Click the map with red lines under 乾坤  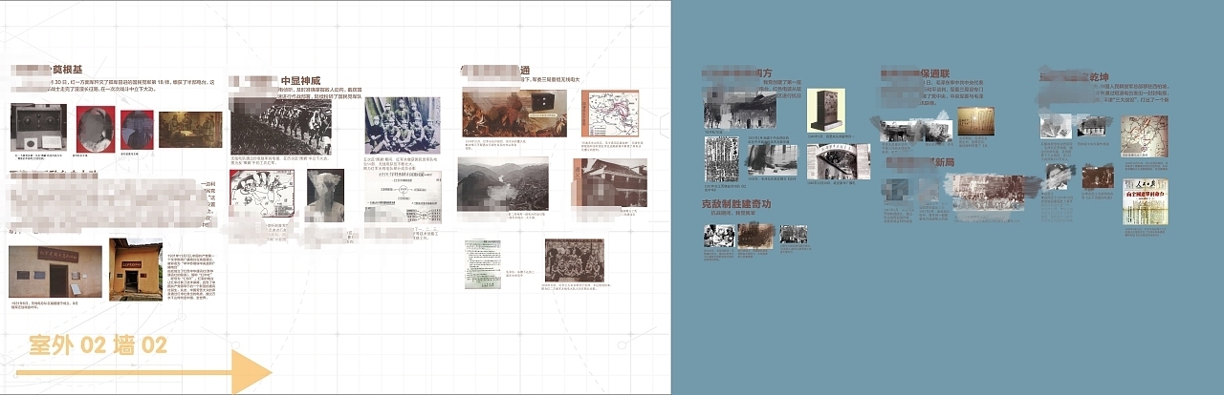tap(1145, 136)
